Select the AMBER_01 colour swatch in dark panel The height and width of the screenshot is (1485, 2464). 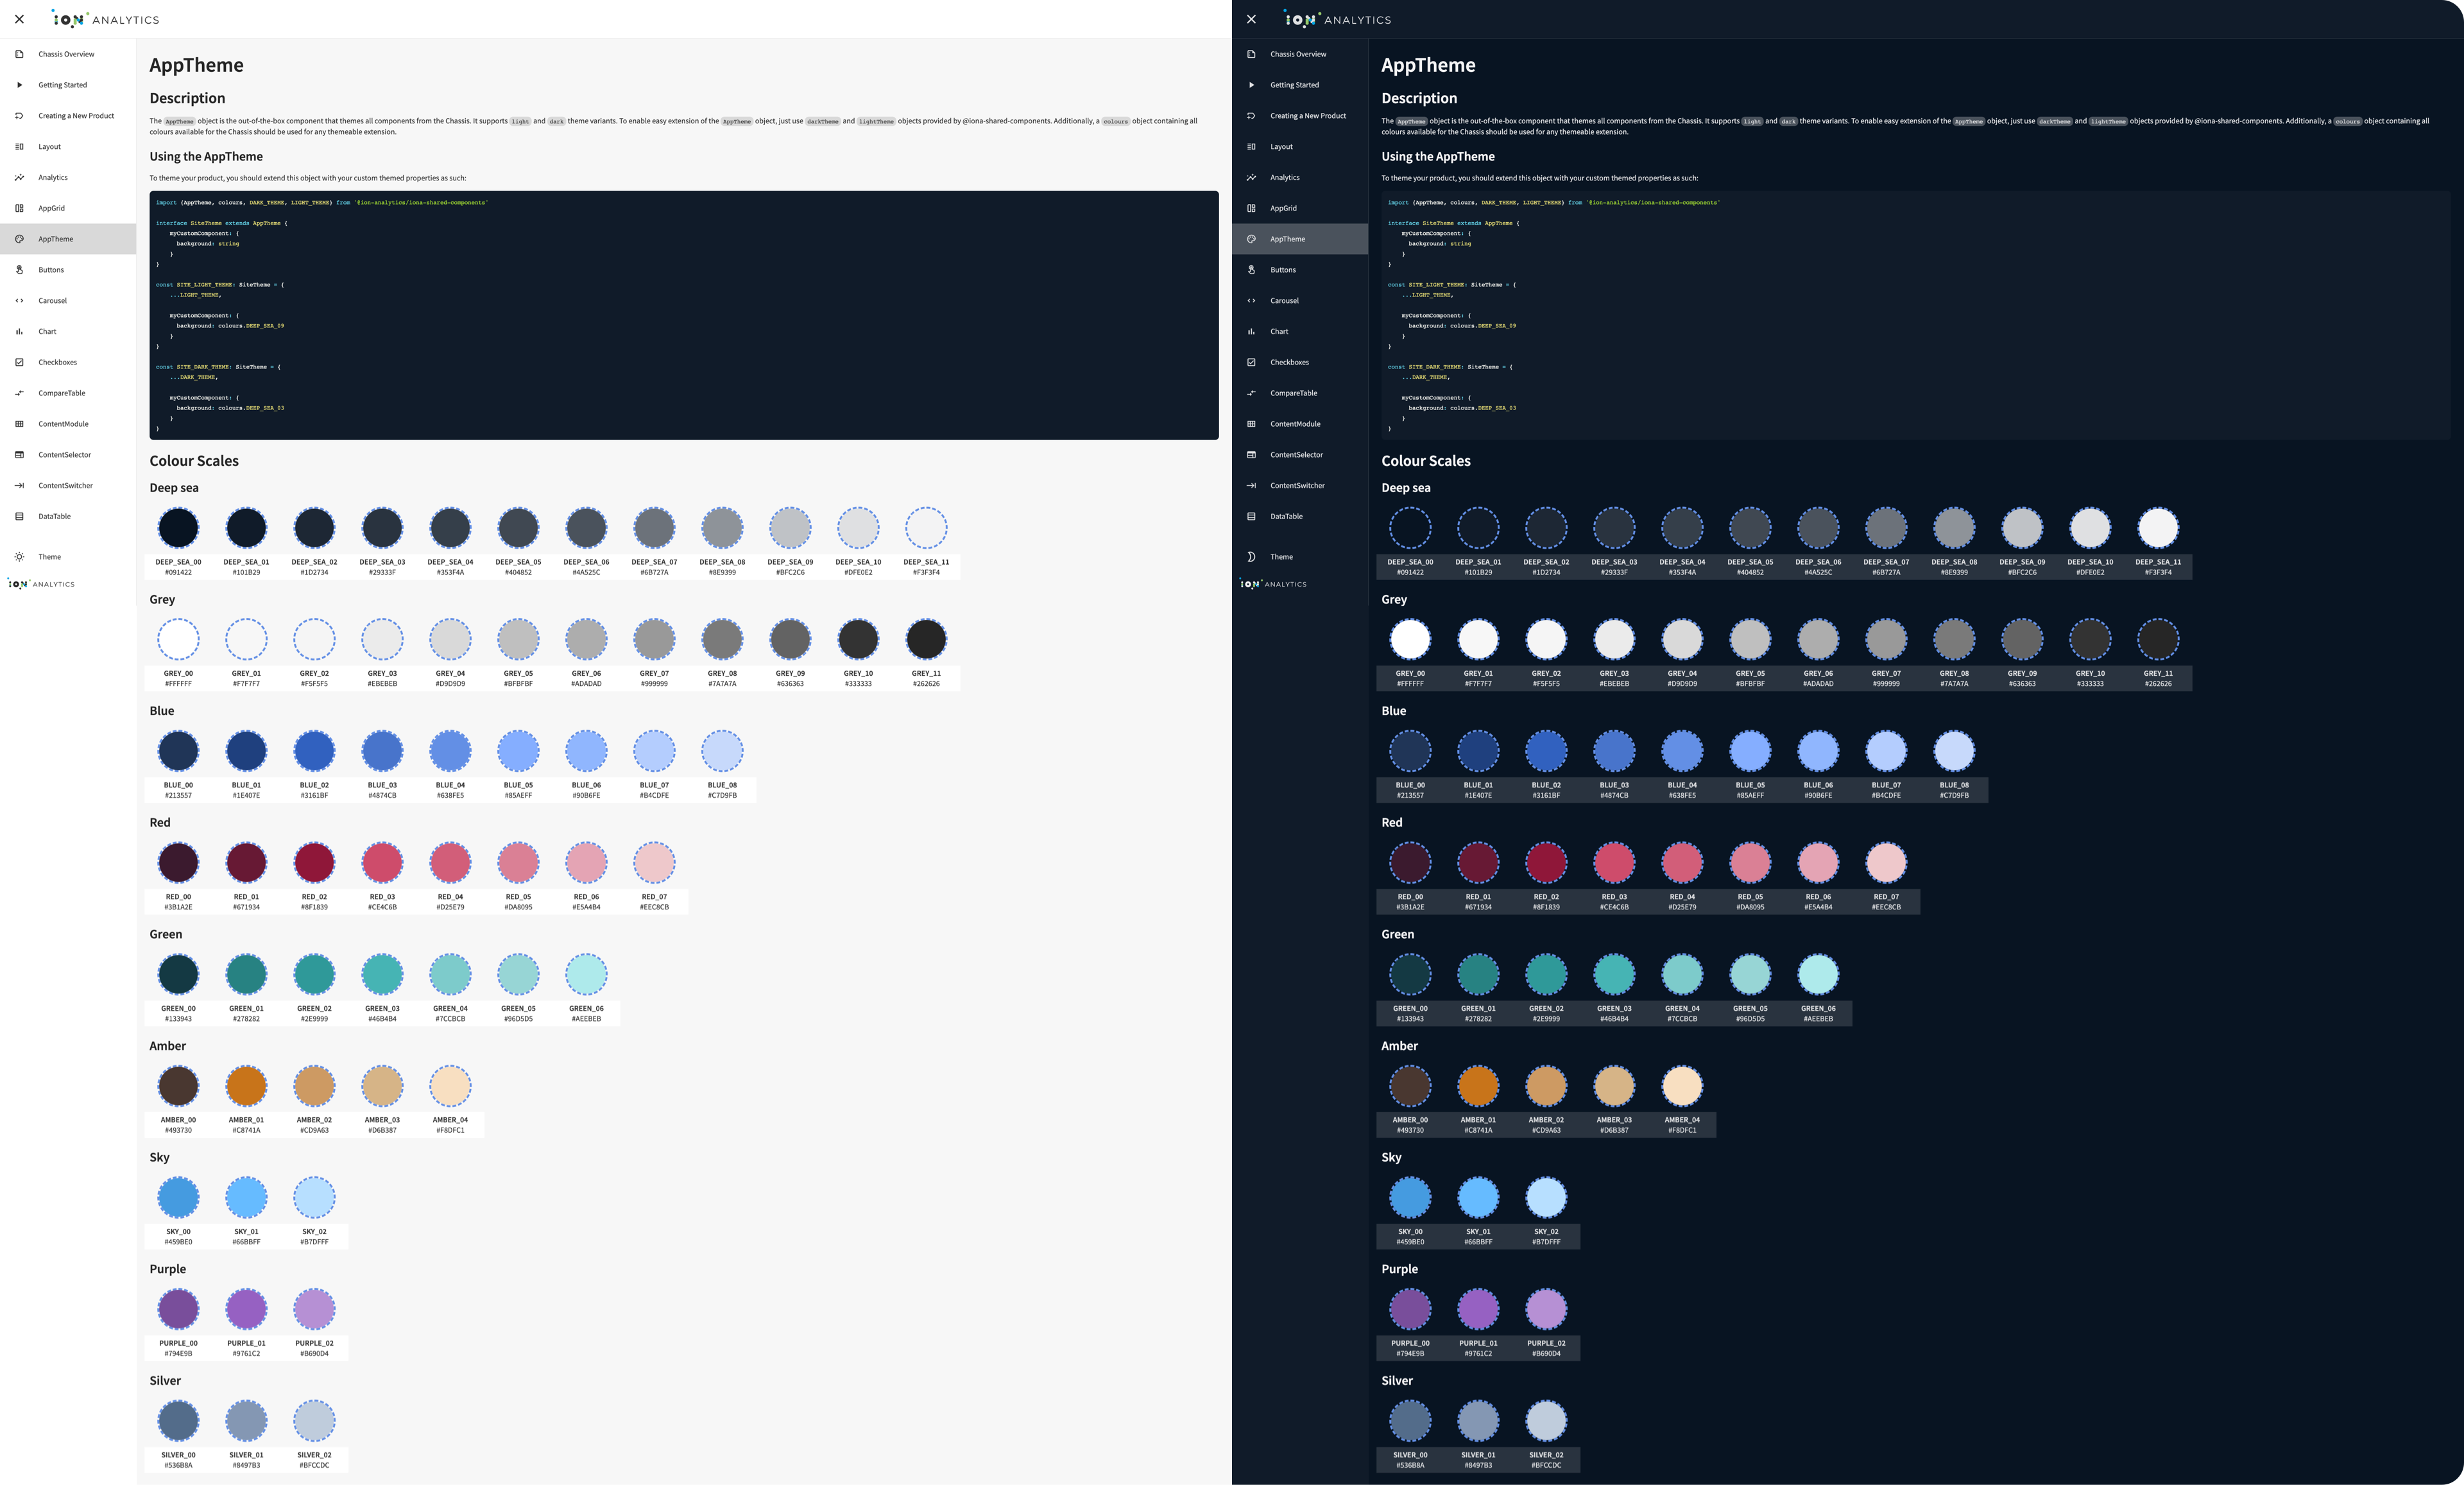tap(1478, 1086)
